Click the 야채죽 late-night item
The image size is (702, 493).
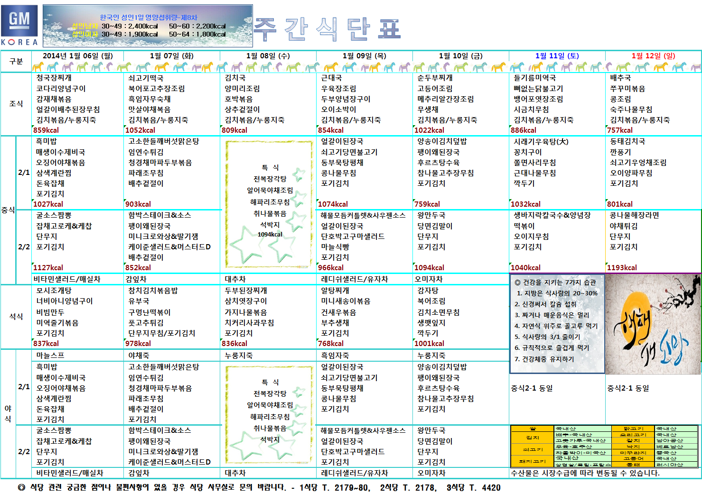139,356
